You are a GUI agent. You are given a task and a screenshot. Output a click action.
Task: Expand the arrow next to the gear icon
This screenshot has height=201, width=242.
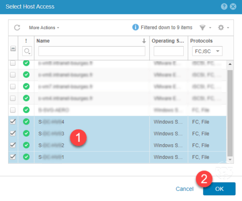[228, 28]
